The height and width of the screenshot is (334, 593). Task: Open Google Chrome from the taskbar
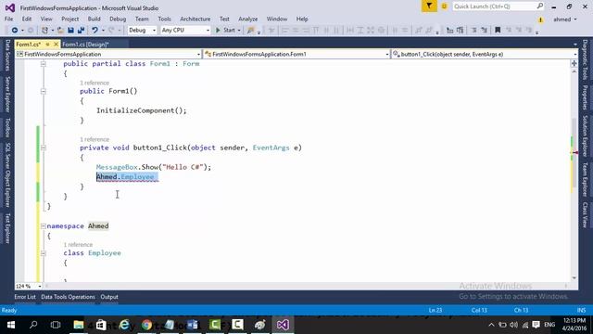[146, 325]
